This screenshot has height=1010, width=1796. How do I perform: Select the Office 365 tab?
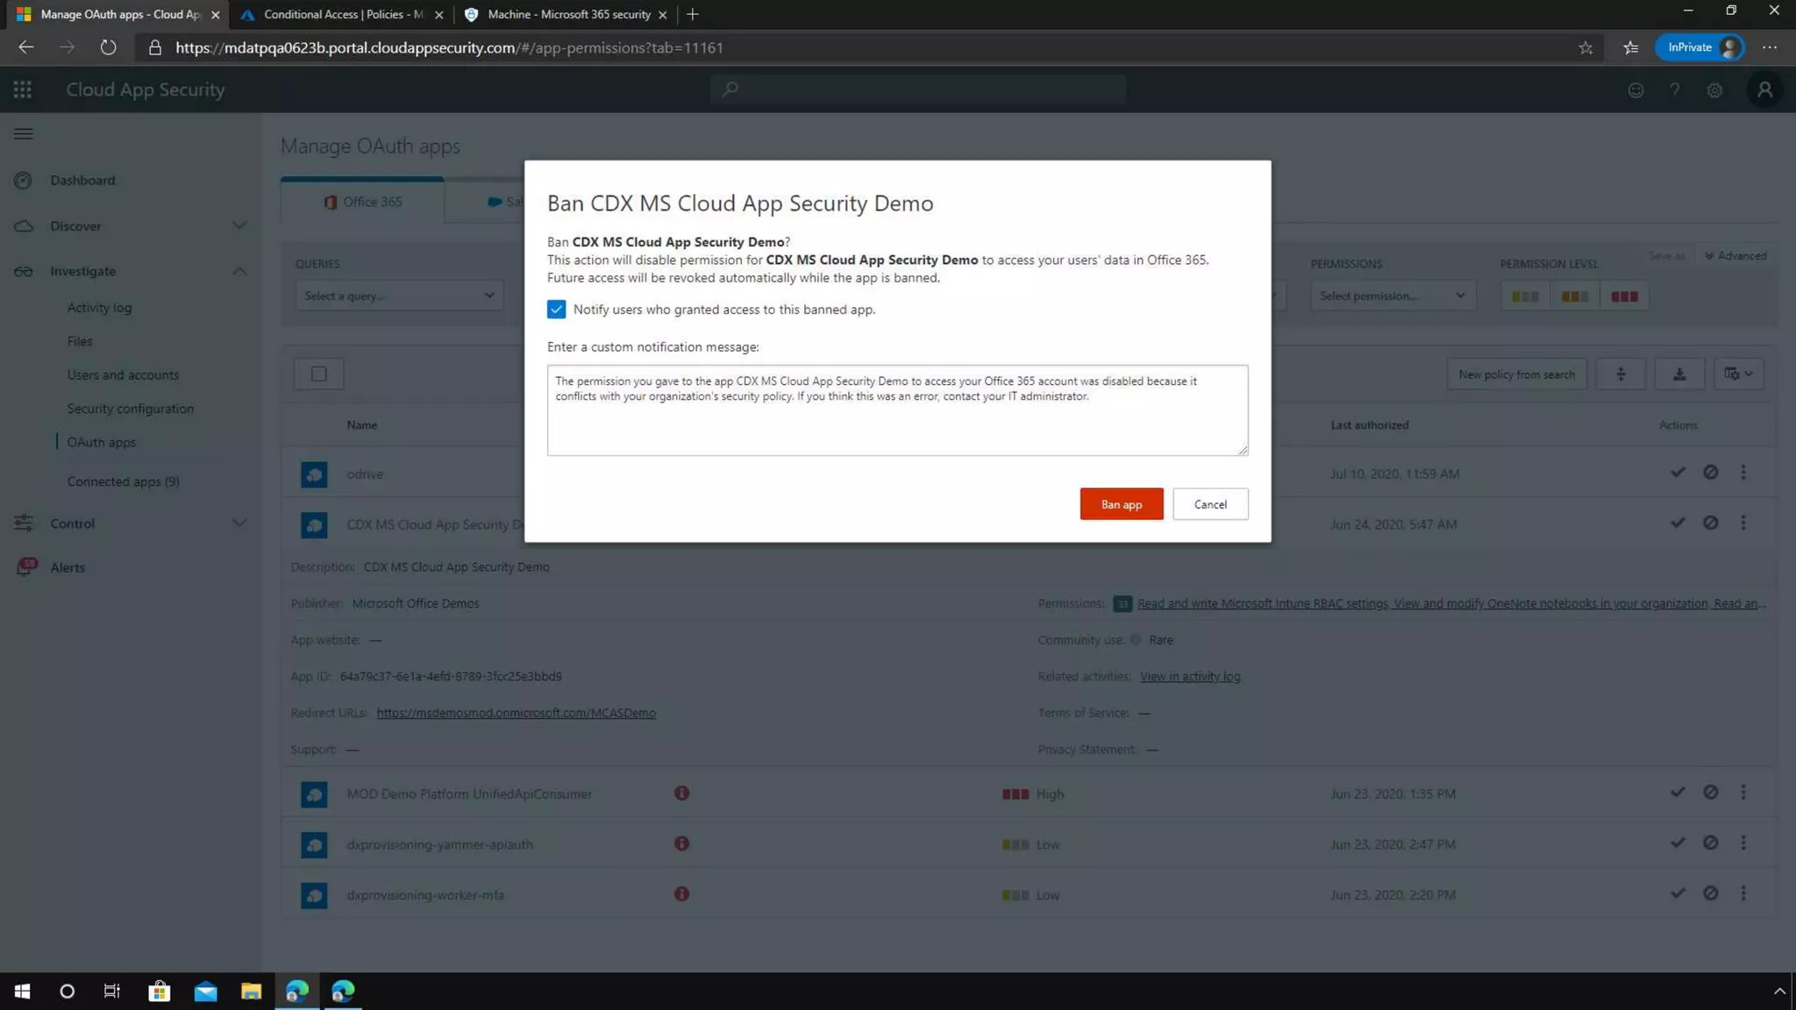tap(362, 202)
